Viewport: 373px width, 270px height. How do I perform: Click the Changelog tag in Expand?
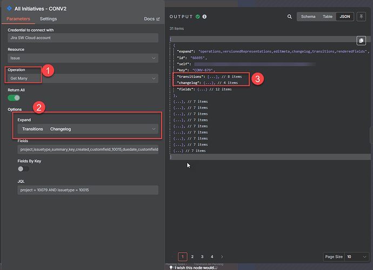(x=61, y=129)
